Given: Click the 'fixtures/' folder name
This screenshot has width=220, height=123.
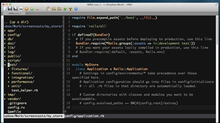Looking at the screenshot, I should coord(20,69).
